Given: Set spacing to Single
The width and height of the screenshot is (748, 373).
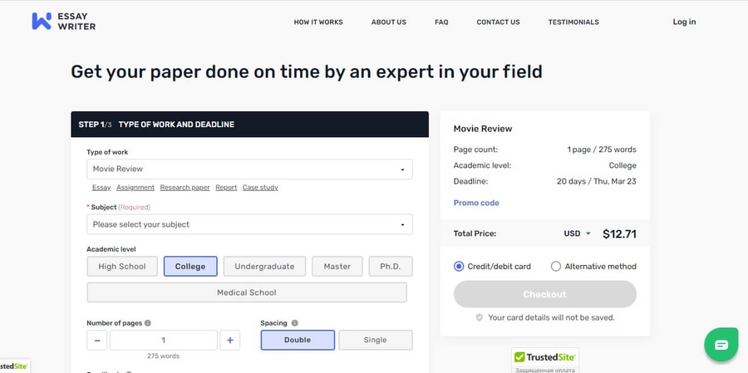Looking at the screenshot, I should point(376,340).
